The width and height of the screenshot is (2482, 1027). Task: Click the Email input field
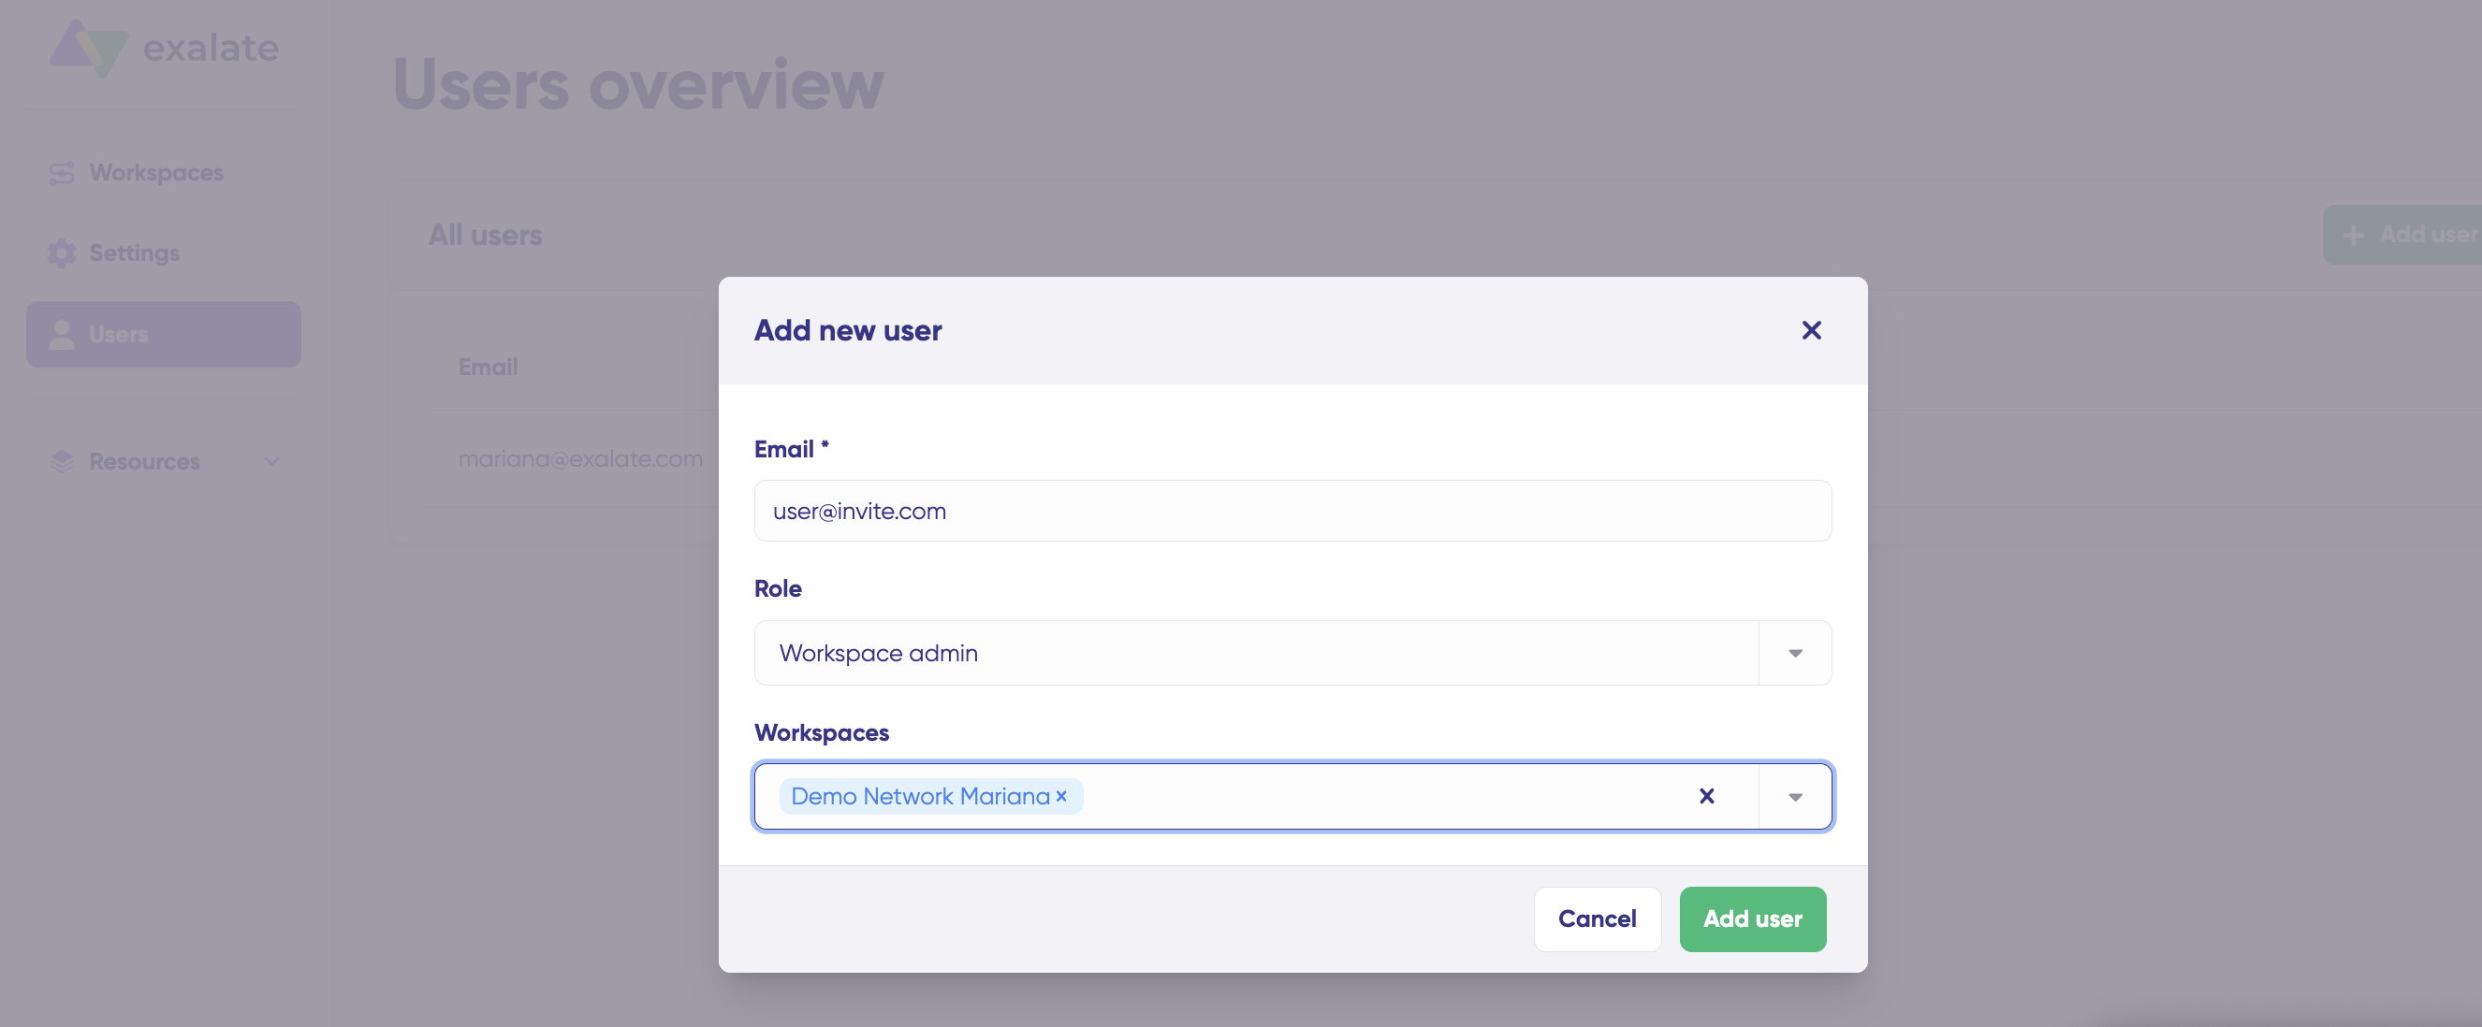1292,511
